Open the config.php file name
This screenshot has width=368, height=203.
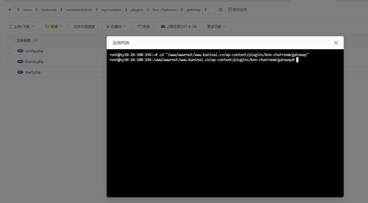(x=34, y=51)
